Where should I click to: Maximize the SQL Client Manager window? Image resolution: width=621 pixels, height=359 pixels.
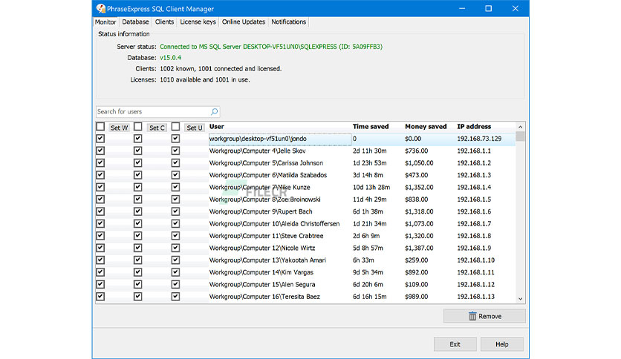click(x=488, y=8)
